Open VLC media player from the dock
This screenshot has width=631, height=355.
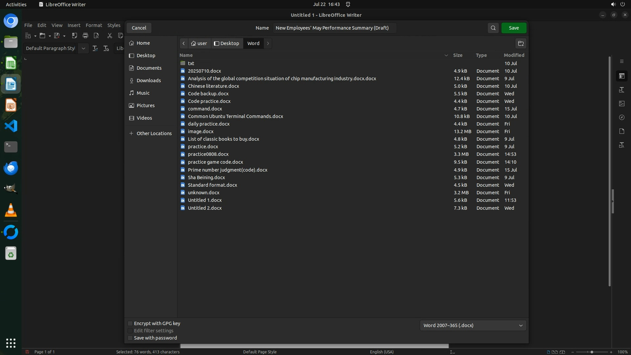point(11,210)
